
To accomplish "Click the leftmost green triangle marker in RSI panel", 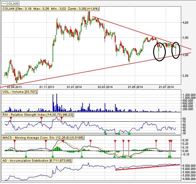I will tap(106, 134).
